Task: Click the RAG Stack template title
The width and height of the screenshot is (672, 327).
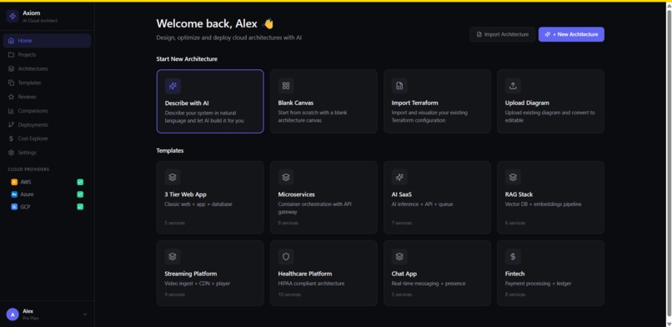Action: (x=519, y=194)
